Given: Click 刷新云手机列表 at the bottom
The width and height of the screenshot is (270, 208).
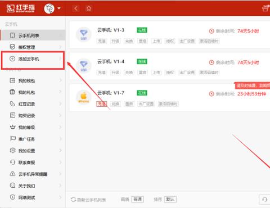Looking at the screenshot, I should (88, 200).
